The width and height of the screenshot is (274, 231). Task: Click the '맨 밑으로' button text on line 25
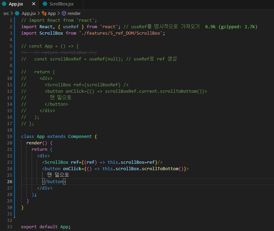(58, 175)
